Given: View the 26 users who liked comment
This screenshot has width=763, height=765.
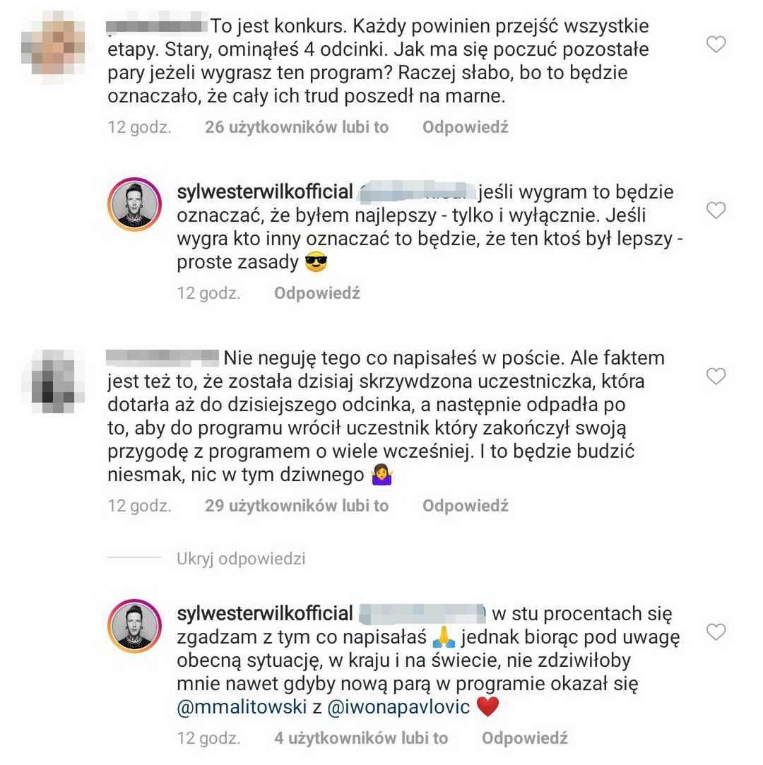Looking at the screenshot, I should coord(297,127).
